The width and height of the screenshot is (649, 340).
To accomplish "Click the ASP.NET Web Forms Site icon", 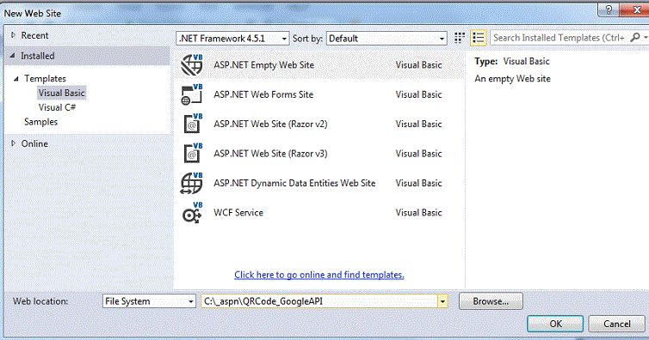I will 192,94.
